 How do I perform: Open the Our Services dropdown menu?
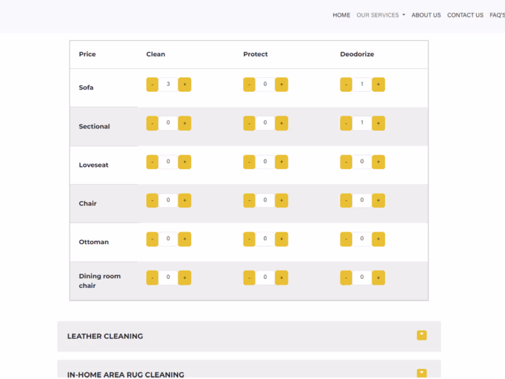point(381,15)
